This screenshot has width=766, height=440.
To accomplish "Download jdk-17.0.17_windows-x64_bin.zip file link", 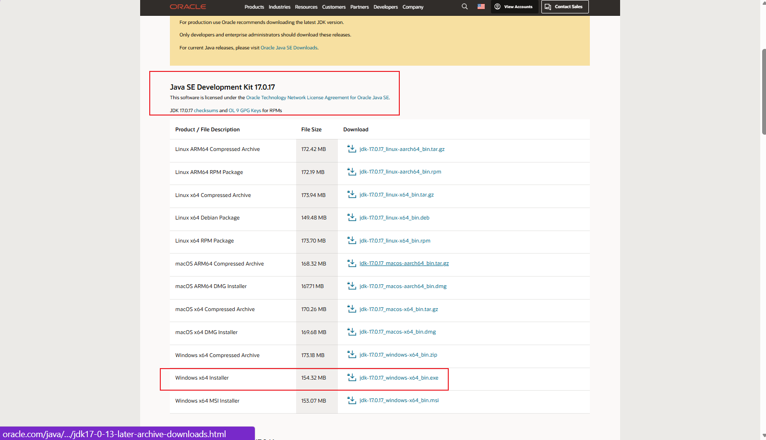I will pyautogui.click(x=398, y=355).
